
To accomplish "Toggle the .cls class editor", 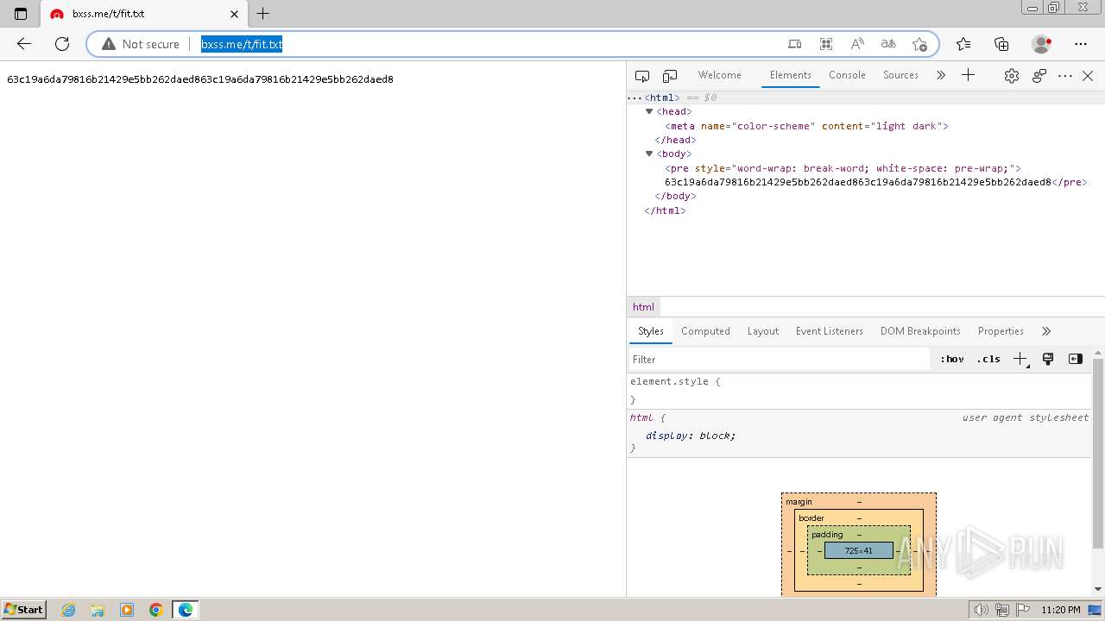I will pos(988,359).
